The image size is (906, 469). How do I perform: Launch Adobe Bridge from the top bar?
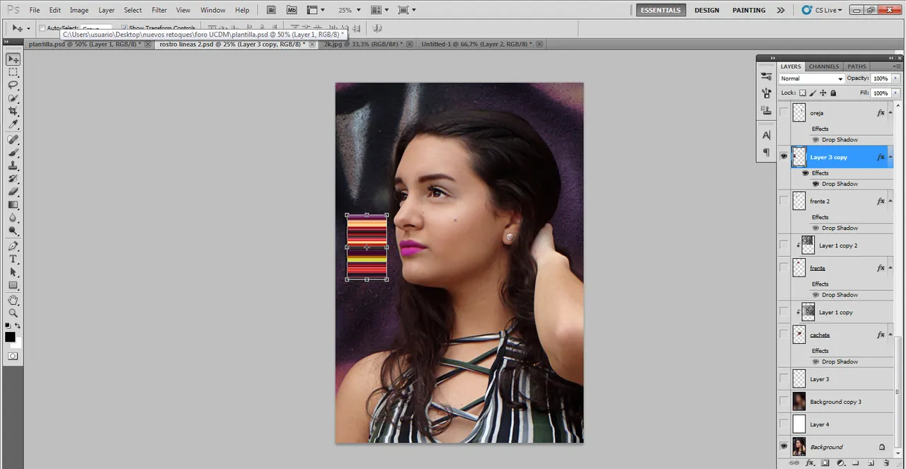click(x=272, y=10)
